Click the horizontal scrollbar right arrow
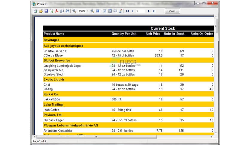 point(212,137)
